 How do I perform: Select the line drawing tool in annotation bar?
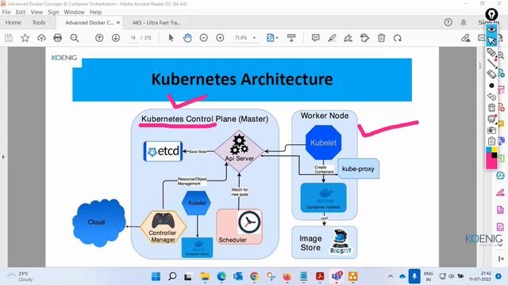491,63
